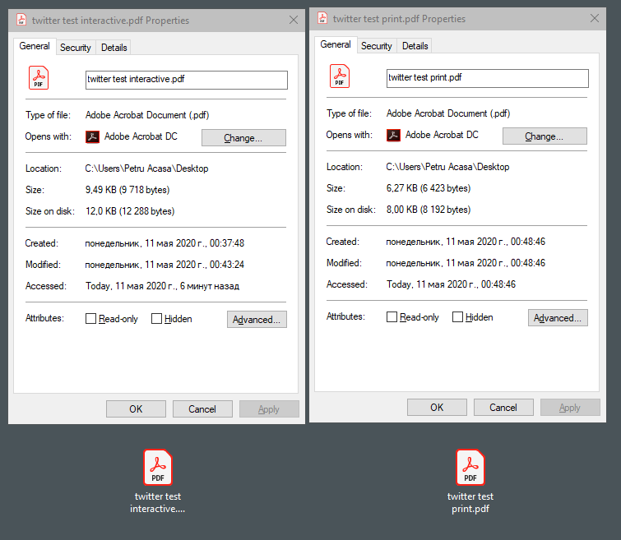Switch to Security tab in print Properties

coord(376,46)
